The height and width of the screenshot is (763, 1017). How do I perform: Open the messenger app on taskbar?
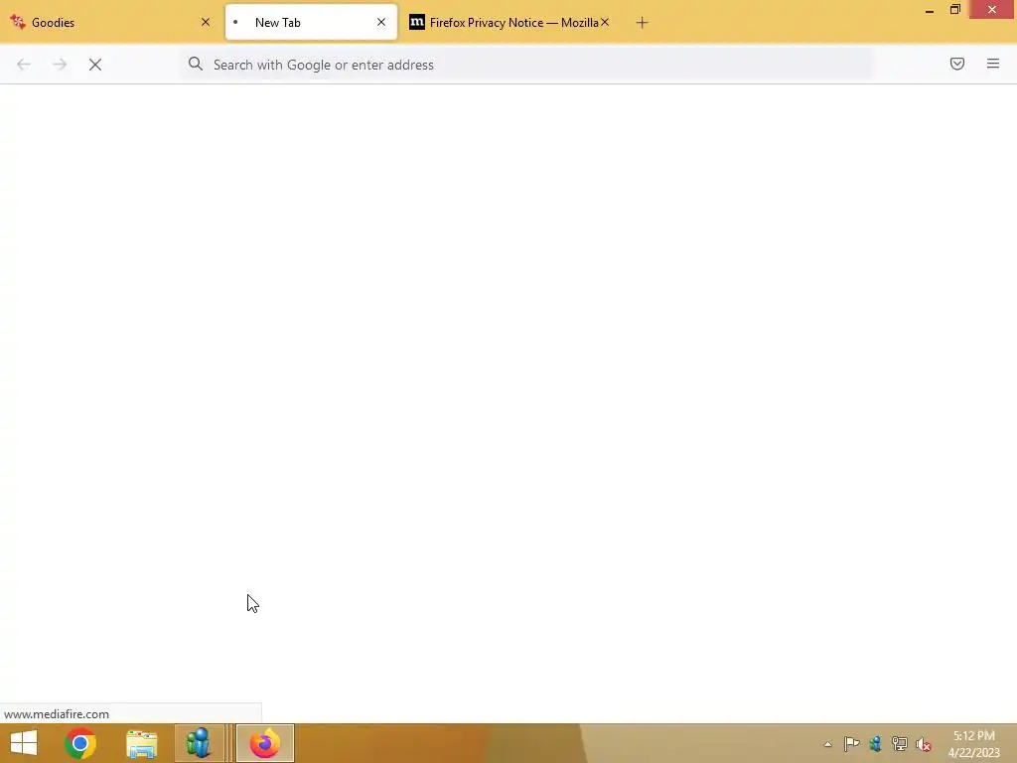(199, 743)
